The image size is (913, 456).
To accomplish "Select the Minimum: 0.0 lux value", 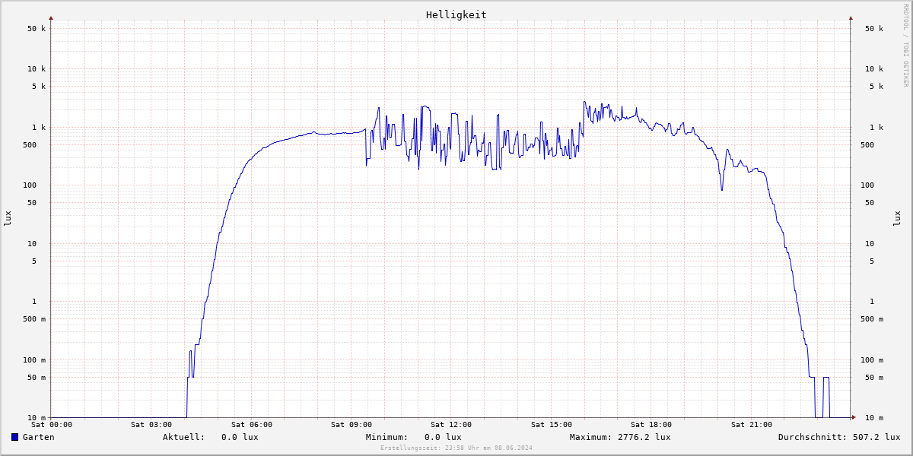I will (414, 437).
